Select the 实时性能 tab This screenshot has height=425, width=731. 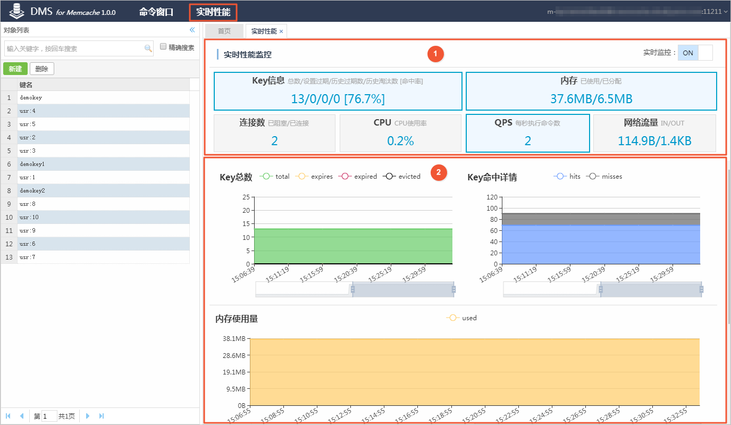264,31
